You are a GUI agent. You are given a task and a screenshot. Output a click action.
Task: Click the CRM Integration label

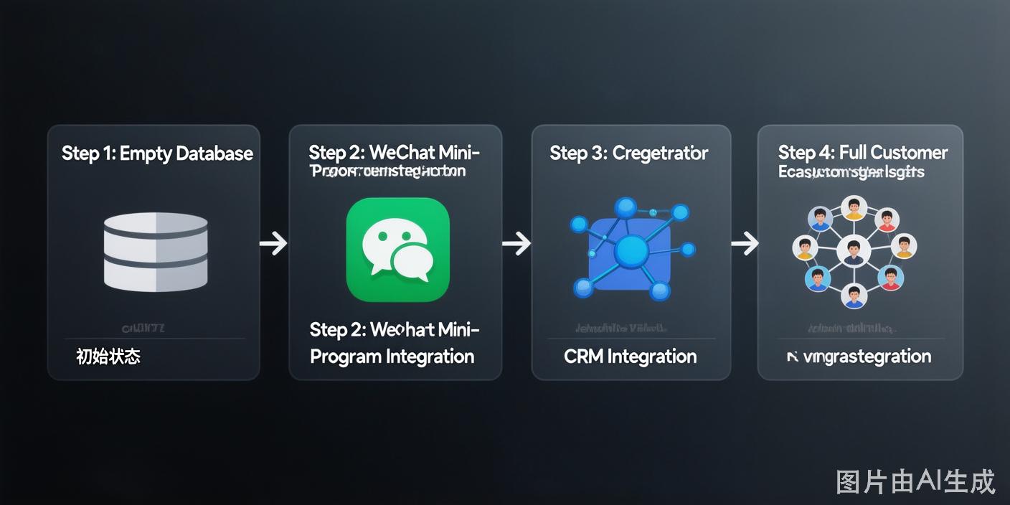pyautogui.click(x=631, y=356)
